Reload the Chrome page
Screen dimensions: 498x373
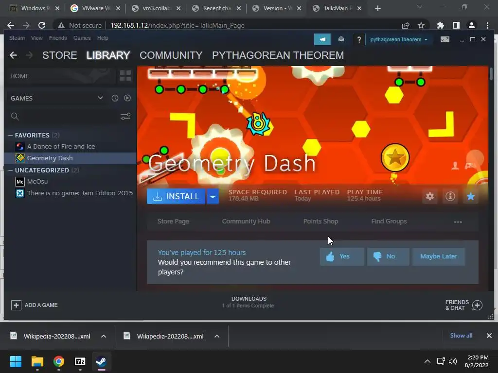coord(42,25)
